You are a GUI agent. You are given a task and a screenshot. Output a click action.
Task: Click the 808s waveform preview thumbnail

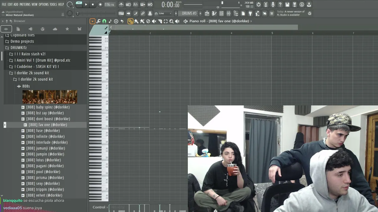50,97
